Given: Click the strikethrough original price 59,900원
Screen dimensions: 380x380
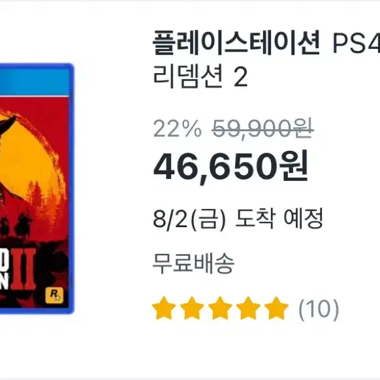Looking at the screenshot, I should [262, 129].
